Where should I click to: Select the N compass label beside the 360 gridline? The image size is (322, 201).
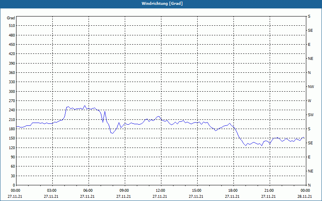click(x=309, y=73)
